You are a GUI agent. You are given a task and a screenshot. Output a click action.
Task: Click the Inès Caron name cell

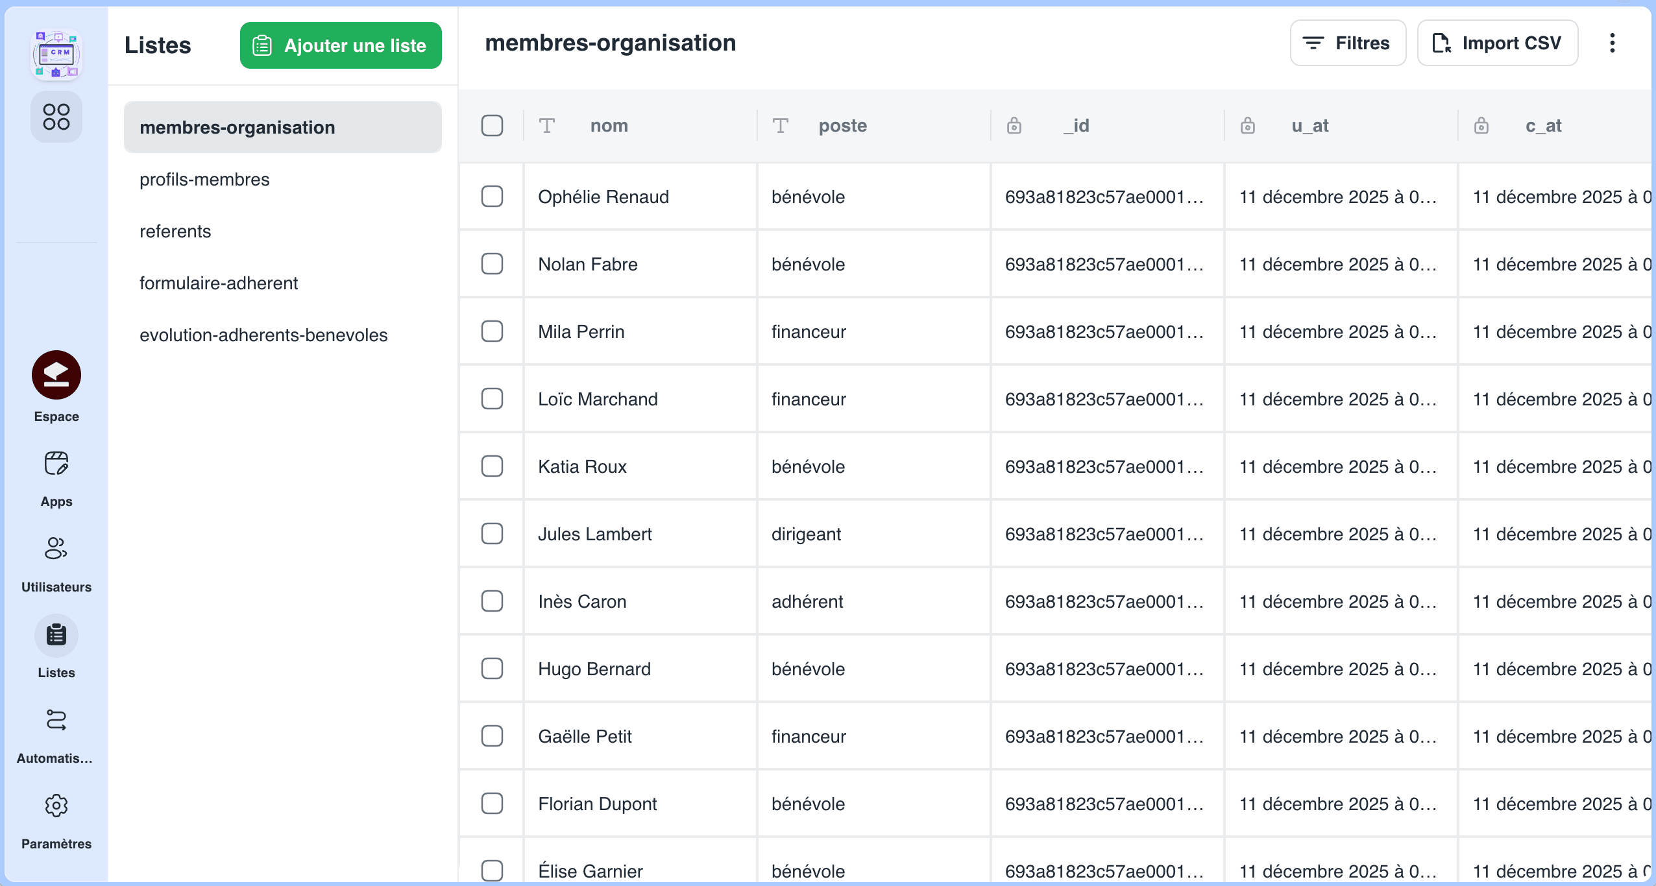pyautogui.click(x=582, y=602)
